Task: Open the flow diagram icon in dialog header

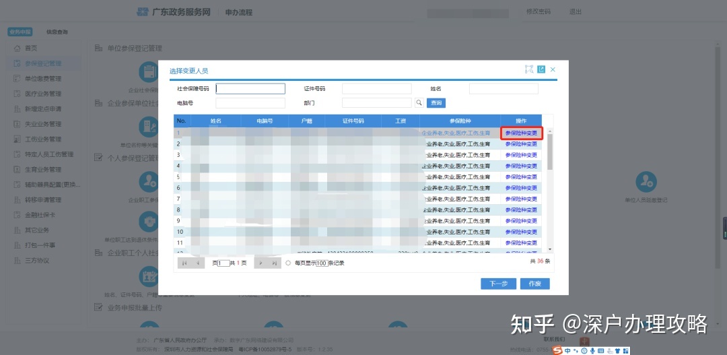Action: coord(529,69)
